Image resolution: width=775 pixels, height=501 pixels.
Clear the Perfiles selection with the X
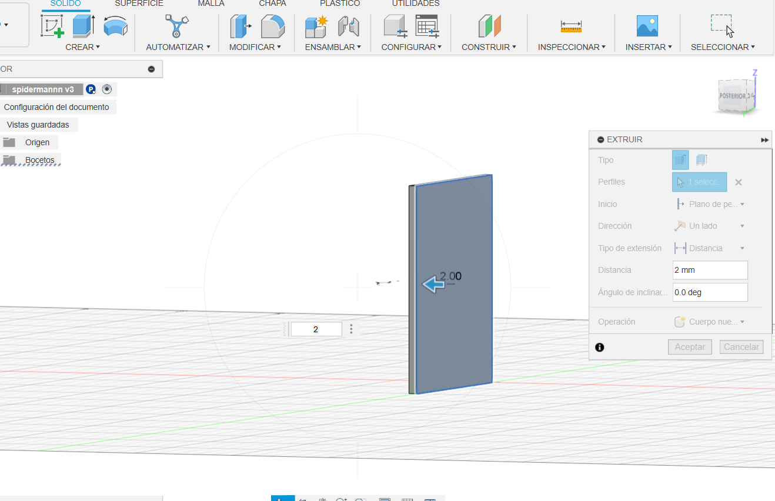coord(739,182)
